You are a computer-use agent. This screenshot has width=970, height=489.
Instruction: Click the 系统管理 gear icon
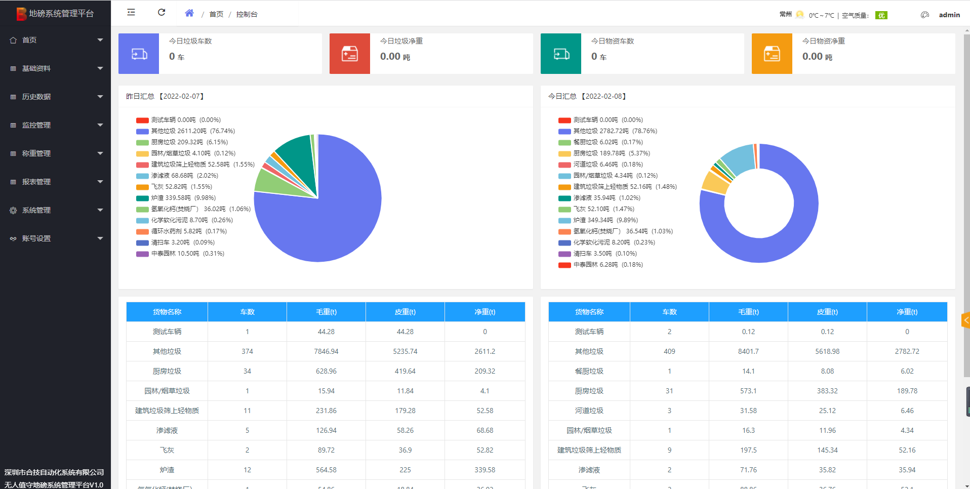tap(13, 210)
